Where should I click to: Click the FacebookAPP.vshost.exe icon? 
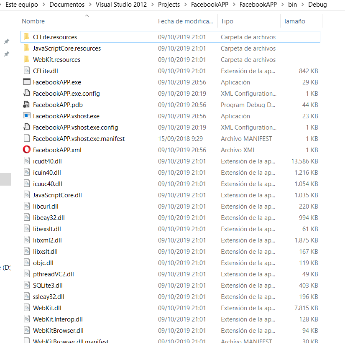27,116
